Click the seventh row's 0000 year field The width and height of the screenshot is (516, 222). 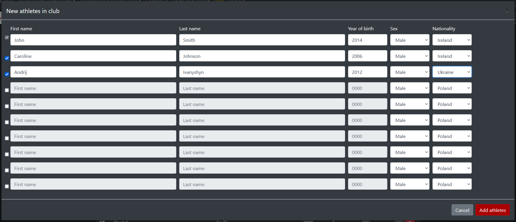click(368, 136)
